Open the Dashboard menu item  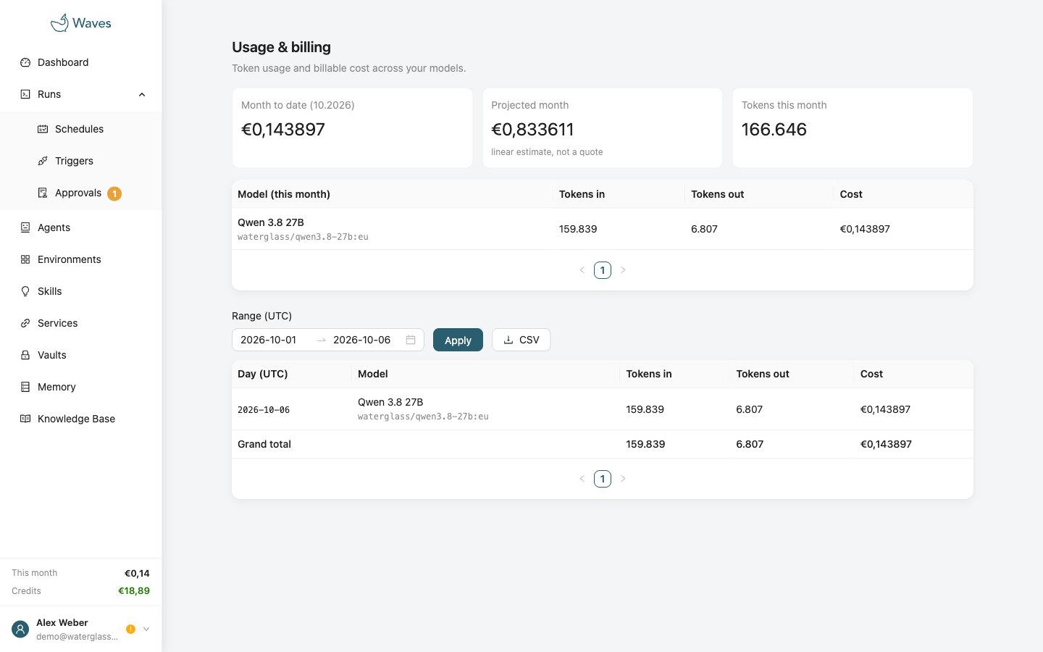coord(80,62)
